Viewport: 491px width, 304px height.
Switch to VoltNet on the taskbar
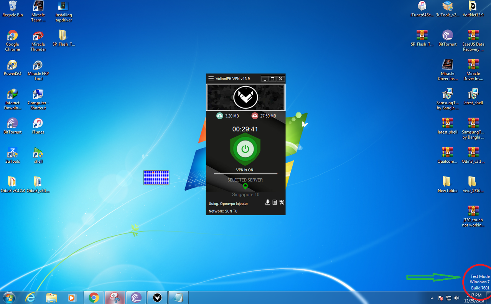(x=157, y=297)
